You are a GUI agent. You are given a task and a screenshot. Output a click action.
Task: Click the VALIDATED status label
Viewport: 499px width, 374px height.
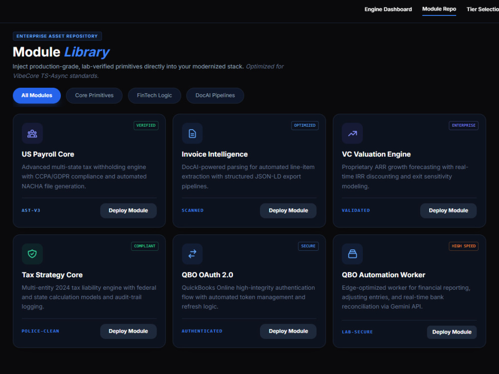(356, 210)
